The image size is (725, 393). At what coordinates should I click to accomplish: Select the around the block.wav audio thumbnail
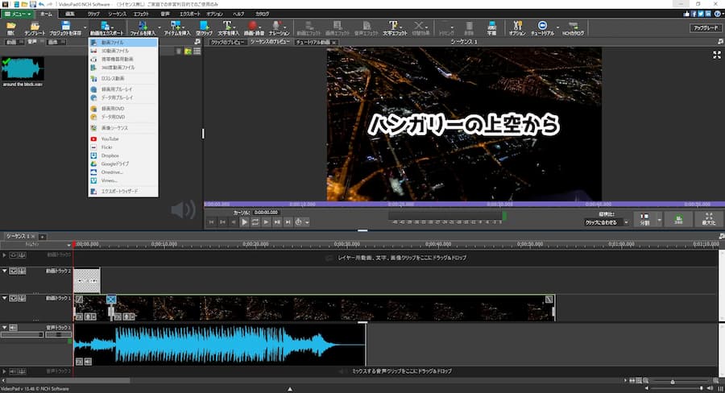[23, 72]
